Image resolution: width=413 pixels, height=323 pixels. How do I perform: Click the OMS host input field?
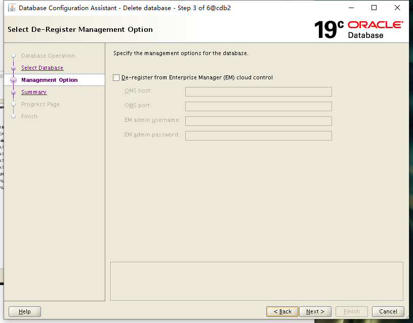click(x=259, y=92)
